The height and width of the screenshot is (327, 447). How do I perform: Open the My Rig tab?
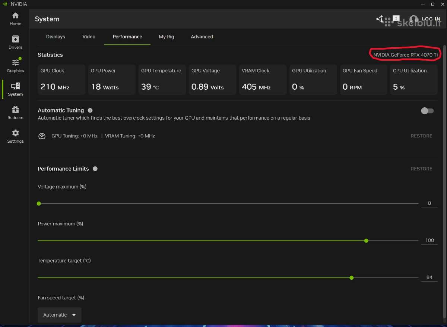tap(167, 37)
